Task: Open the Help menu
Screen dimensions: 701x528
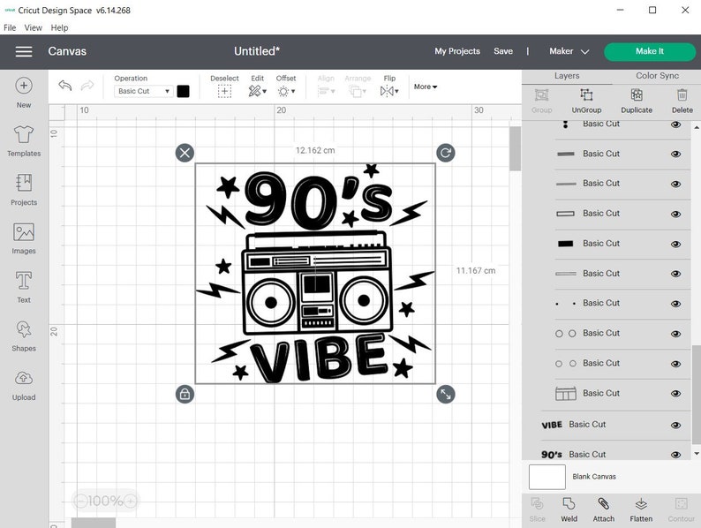Action: coord(59,27)
